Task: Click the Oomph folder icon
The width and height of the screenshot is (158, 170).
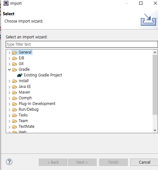Action: (15, 98)
